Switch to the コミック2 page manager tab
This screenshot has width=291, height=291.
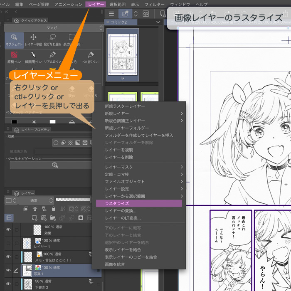click(x=121, y=22)
